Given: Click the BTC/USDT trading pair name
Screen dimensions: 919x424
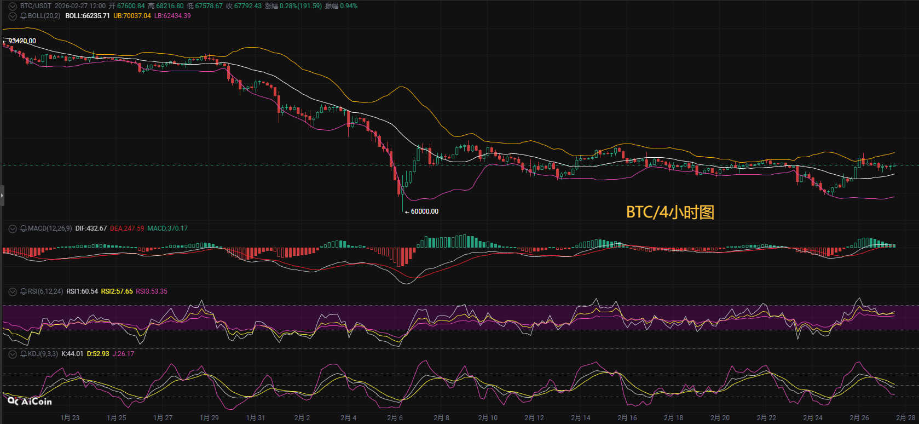Looking at the screenshot, I should point(36,6).
